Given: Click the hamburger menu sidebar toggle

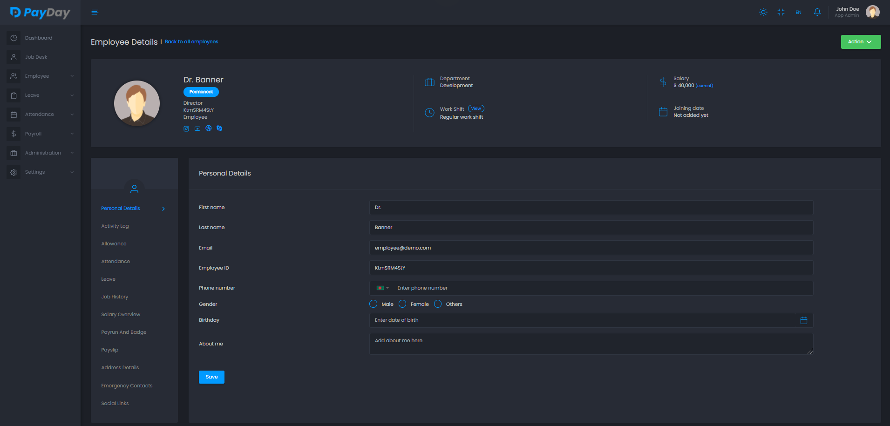Looking at the screenshot, I should tap(95, 12).
